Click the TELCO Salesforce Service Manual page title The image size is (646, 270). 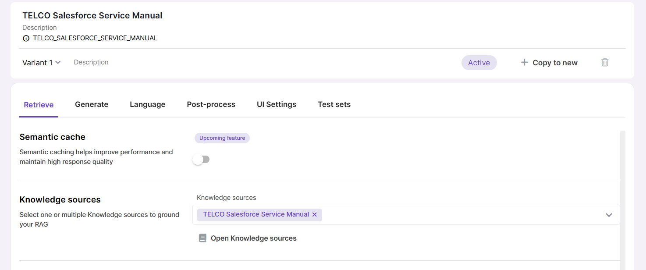[92, 16]
